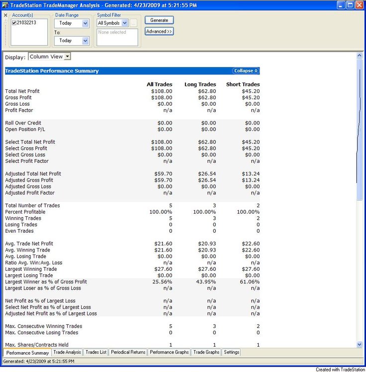Close the filter panel with the X icon
The height and width of the screenshot is (372, 366).
click(5, 15)
